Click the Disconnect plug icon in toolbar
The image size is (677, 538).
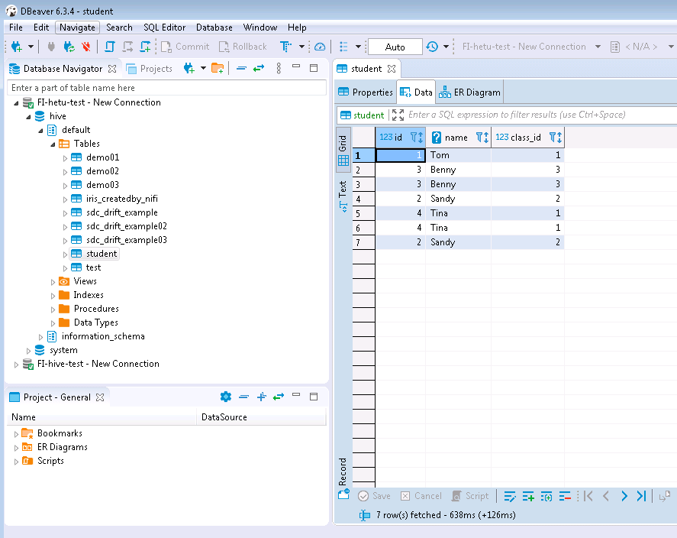pos(86,47)
